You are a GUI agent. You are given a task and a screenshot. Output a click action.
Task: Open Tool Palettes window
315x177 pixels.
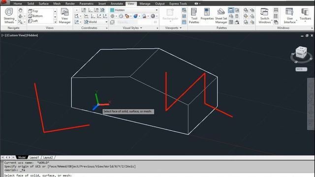point(194,16)
